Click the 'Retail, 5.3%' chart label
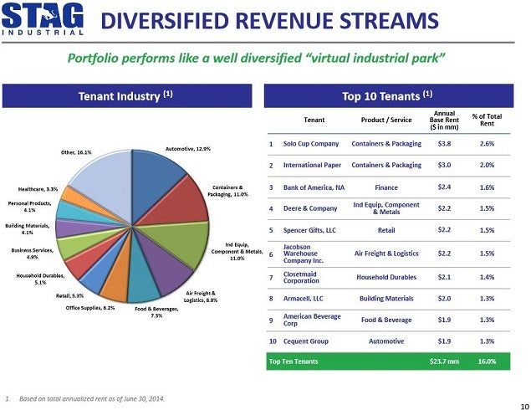 [69, 295]
